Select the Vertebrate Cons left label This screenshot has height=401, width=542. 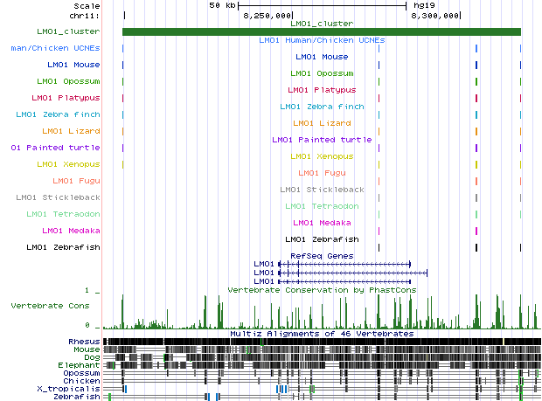click(x=50, y=306)
